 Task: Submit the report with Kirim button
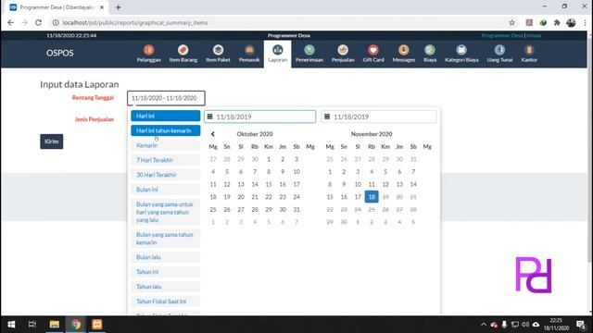[52, 142]
